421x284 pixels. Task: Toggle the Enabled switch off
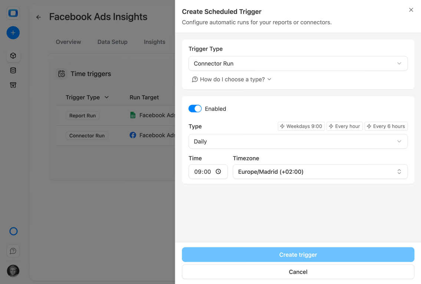tap(195, 109)
